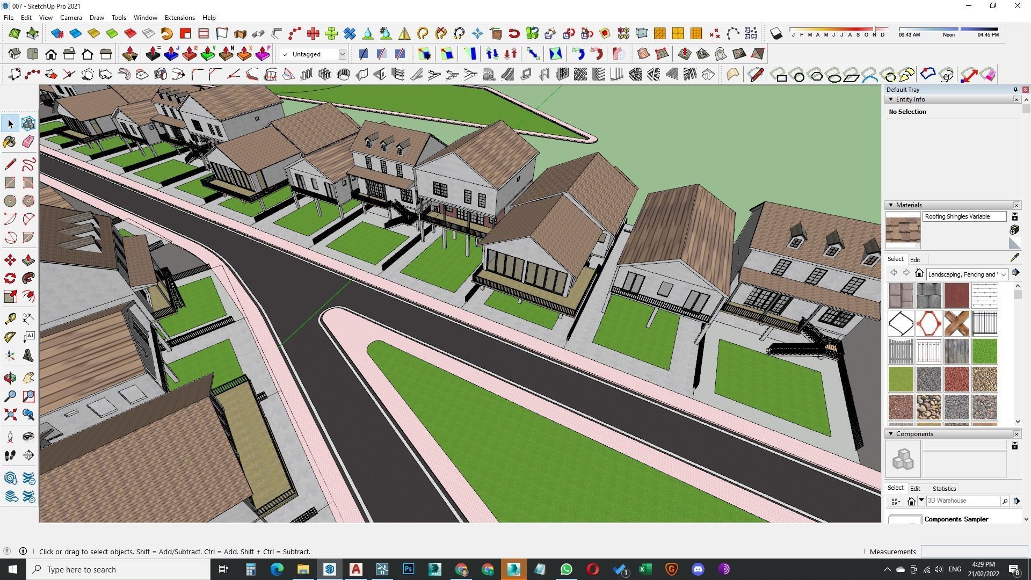Choose the 3D Text tool
Image resolution: width=1031 pixels, height=580 pixels.
click(28, 356)
